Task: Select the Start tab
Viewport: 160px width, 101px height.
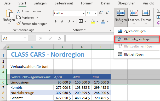Action: (22, 3)
